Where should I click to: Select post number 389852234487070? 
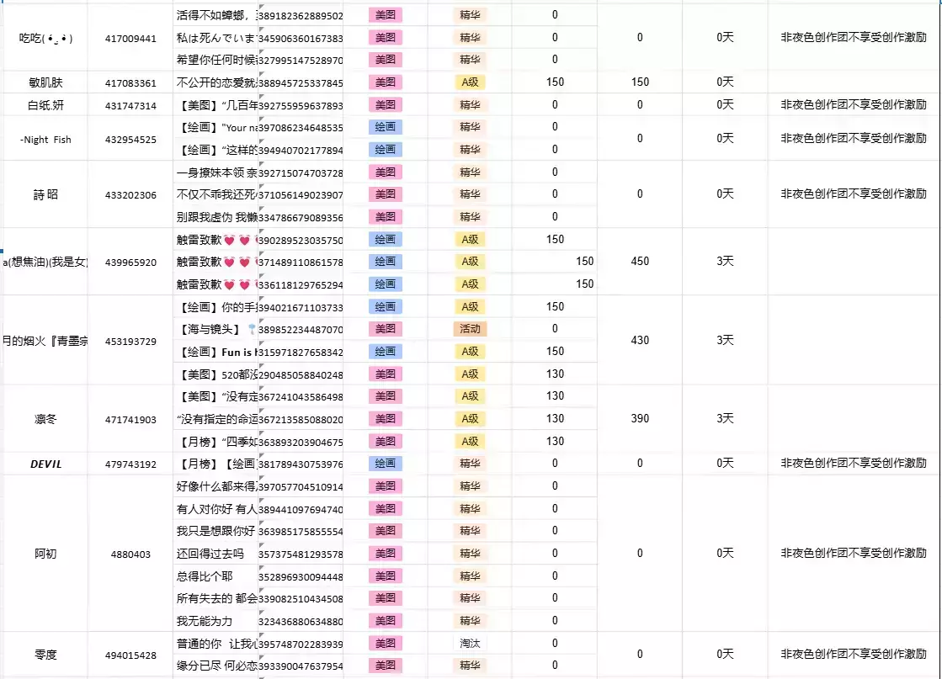coord(301,329)
